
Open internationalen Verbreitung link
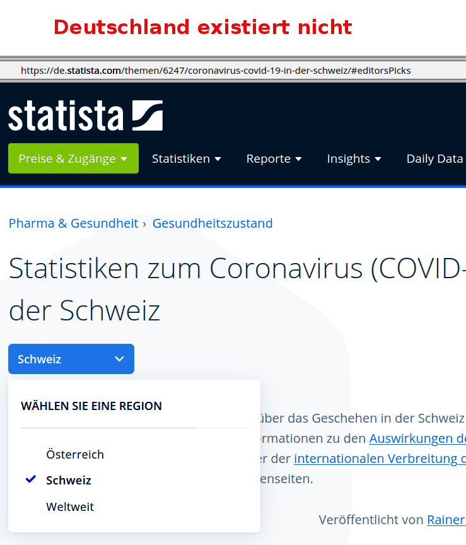(x=380, y=459)
